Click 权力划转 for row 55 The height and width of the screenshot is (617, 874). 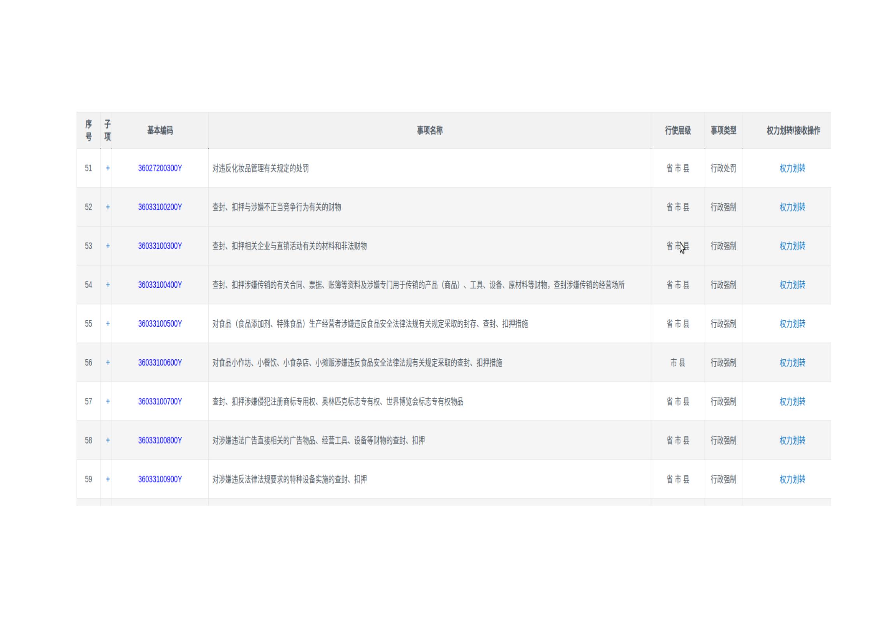[792, 323]
